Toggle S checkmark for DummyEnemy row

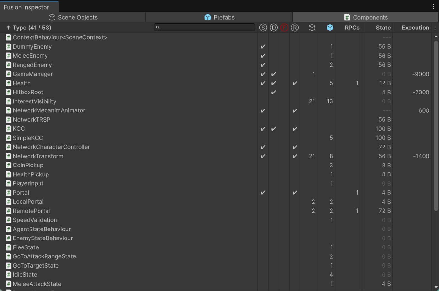pos(263,47)
